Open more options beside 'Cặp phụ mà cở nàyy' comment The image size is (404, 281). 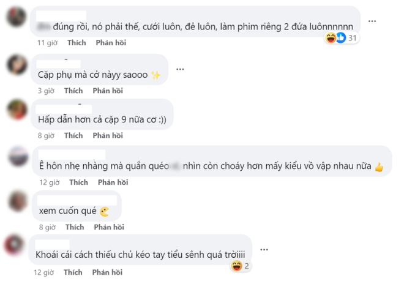pos(179,69)
